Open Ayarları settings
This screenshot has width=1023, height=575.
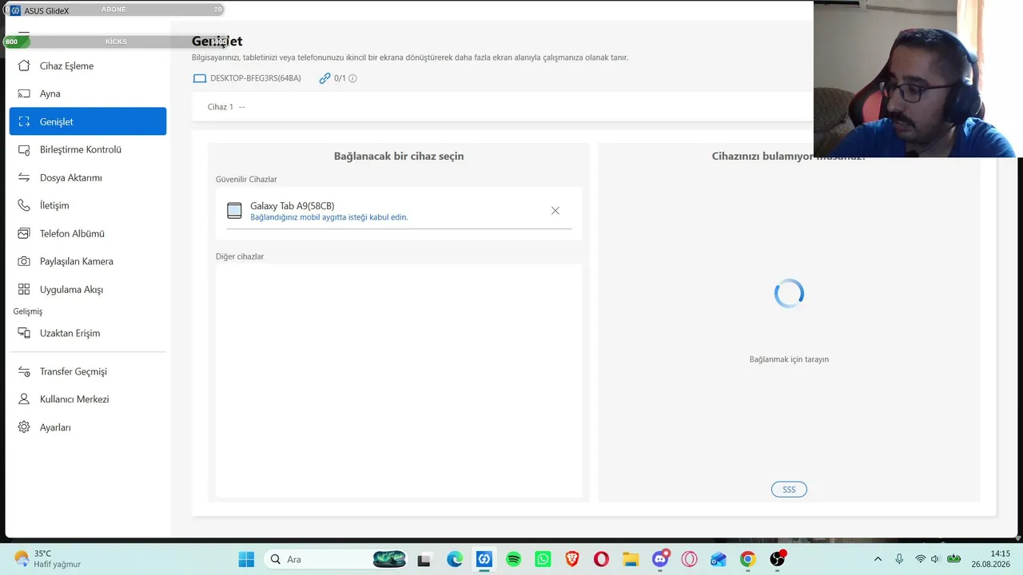pos(88,427)
